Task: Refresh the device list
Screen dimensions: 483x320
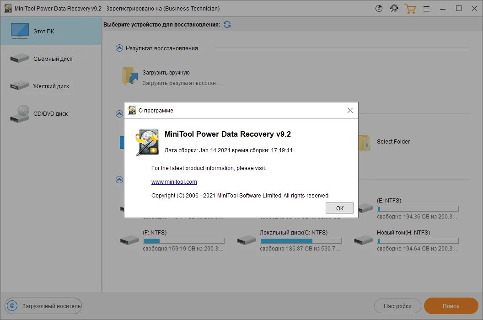Action: point(227,24)
